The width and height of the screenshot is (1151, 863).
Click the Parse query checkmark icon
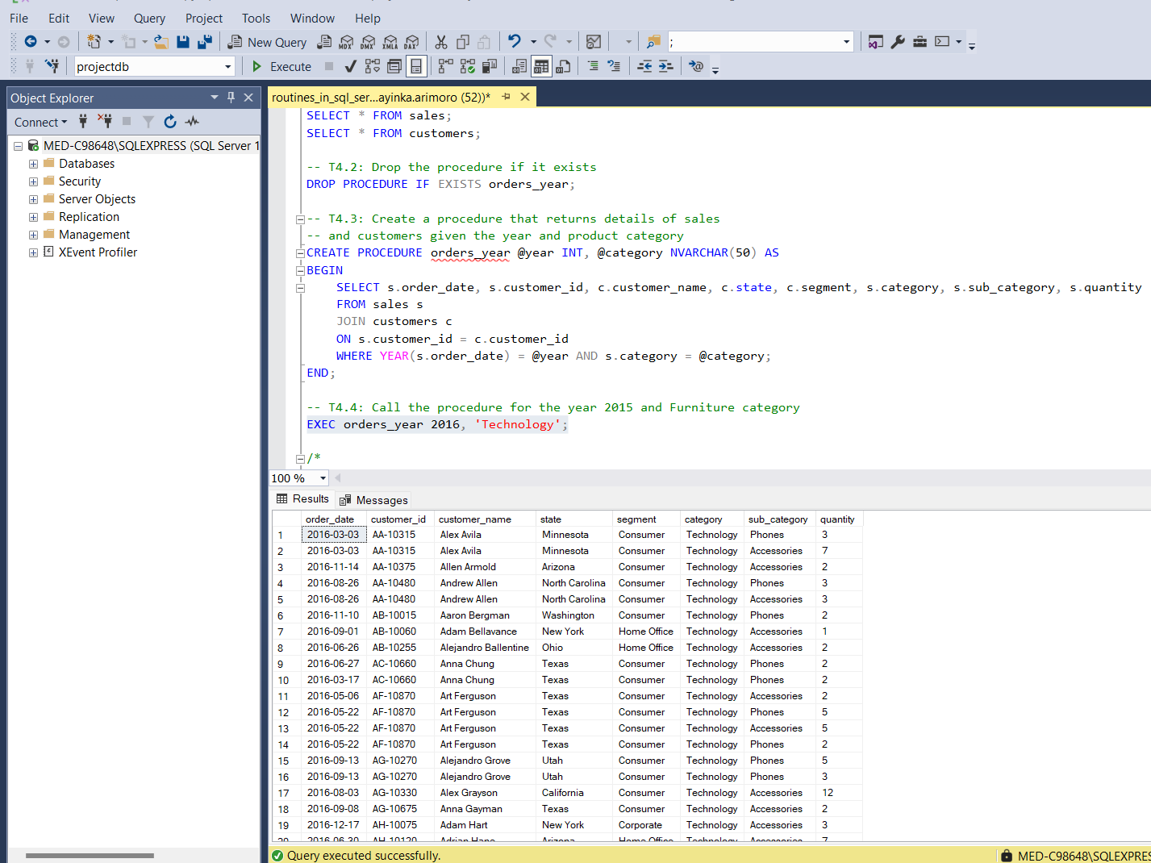pos(350,66)
